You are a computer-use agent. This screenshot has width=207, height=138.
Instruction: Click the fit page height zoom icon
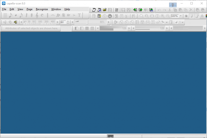[x=157, y=16]
